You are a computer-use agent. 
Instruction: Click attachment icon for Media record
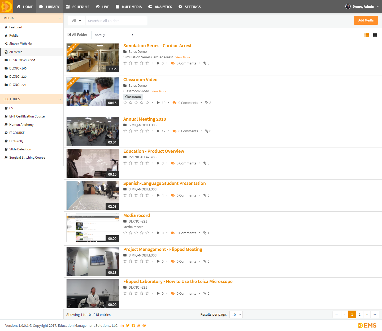pos(205,233)
